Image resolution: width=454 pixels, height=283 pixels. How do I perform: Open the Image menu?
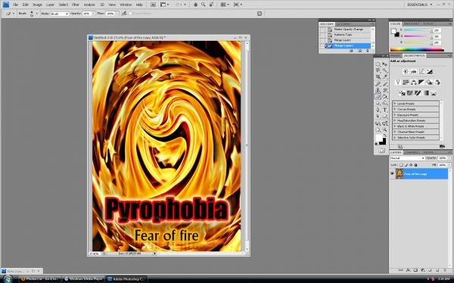pyautogui.click(x=37, y=5)
